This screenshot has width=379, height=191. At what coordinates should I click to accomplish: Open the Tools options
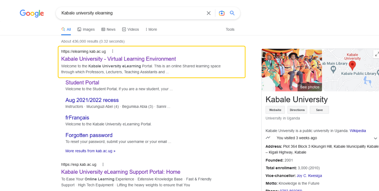pyautogui.click(x=230, y=29)
